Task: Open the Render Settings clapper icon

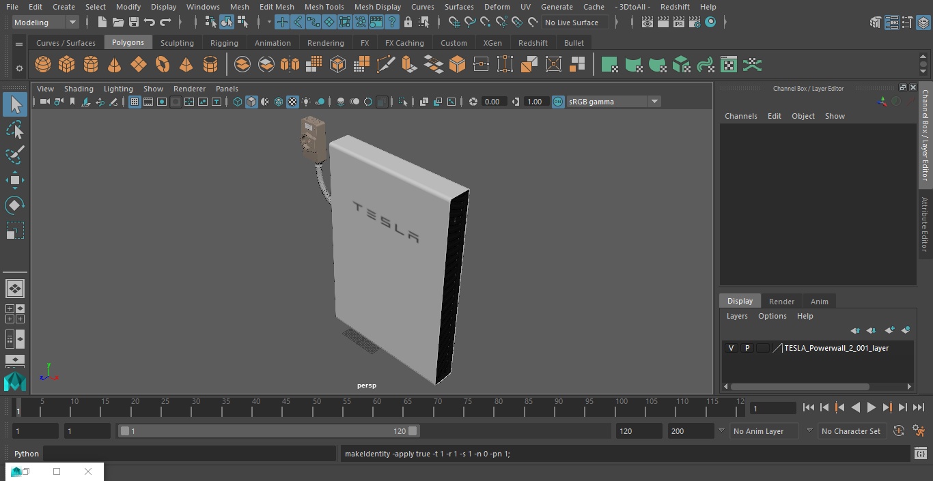Action: click(694, 23)
